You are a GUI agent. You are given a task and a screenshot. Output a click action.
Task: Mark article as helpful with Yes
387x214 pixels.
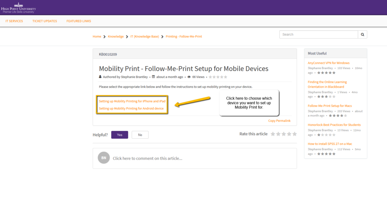click(x=119, y=135)
